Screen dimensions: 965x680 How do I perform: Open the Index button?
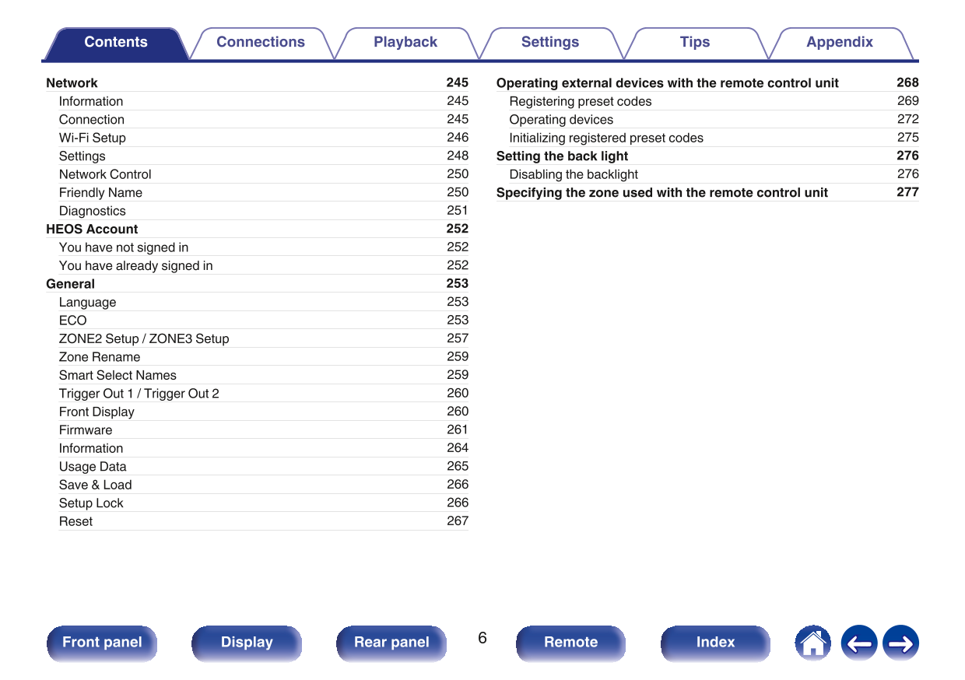tap(714, 643)
